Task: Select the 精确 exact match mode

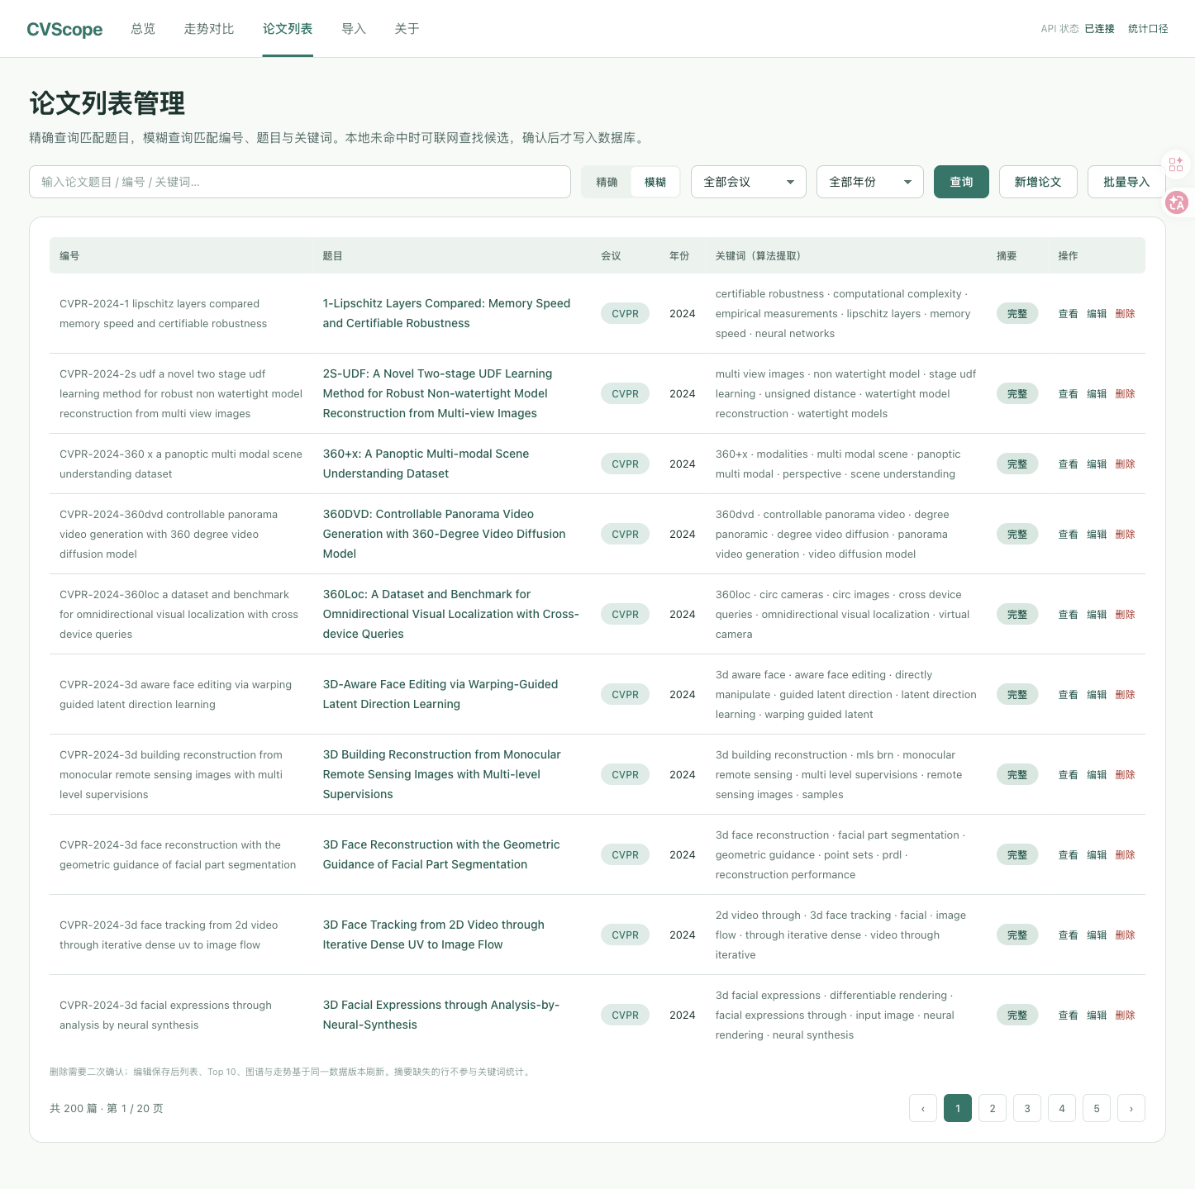Action: (607, 182)
